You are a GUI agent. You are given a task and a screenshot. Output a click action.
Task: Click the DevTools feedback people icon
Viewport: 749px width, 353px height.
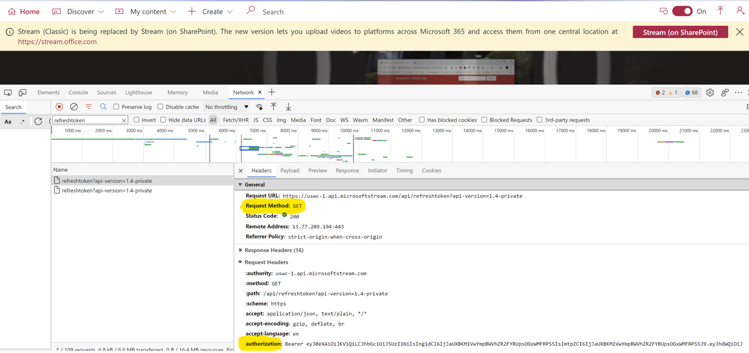pos(725,92)
